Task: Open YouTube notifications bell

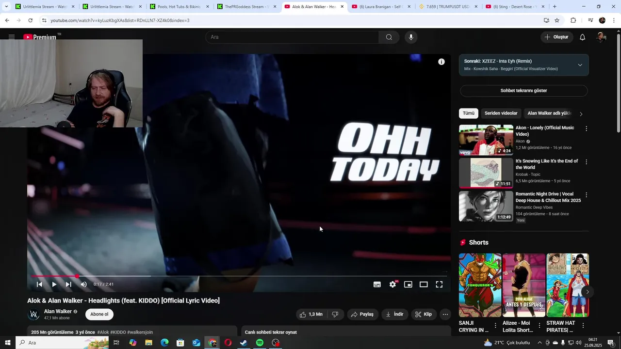Action: pos(583,37)
